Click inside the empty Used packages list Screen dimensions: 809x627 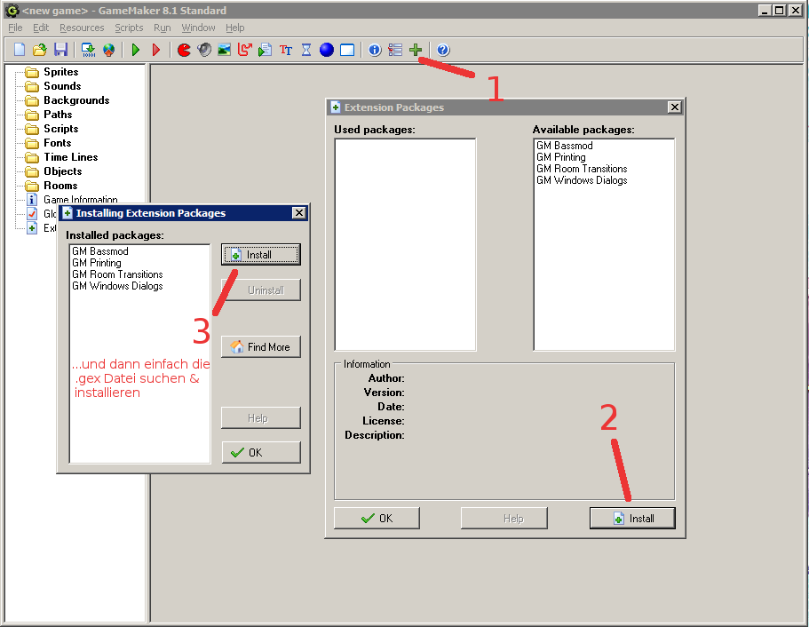tap(405, 244)
